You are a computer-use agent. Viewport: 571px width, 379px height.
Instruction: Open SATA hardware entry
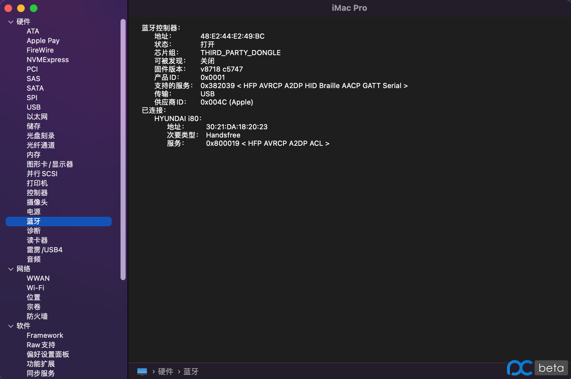click(35, 88)
